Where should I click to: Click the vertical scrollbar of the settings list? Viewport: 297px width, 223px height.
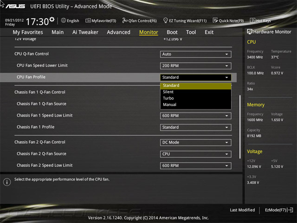point(240,127)
